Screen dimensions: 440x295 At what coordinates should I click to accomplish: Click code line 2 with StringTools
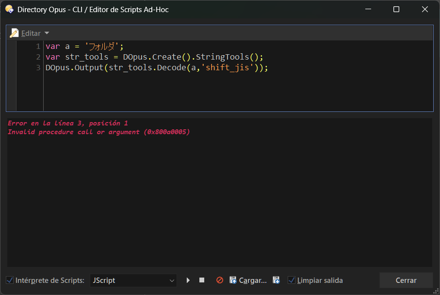point(154,57)
